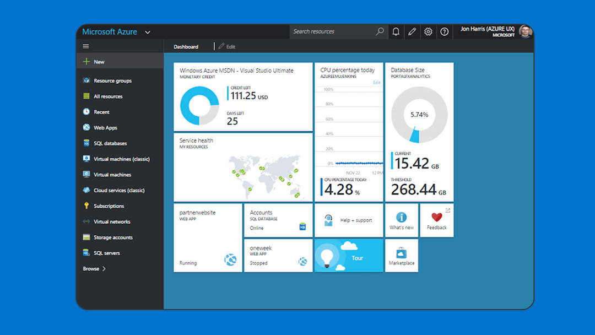Viewport: 595px width, 335px height.
Task: Open the notifications bell icon
Action: click(x=396, y=31)
